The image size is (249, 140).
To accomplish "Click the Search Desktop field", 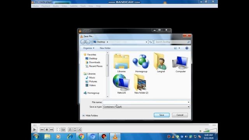I will coord(172,42).
